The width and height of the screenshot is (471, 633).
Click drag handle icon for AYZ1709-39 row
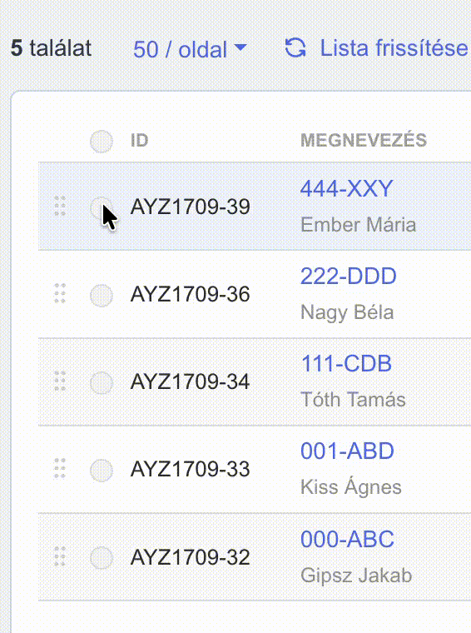(x=60, y=207)
